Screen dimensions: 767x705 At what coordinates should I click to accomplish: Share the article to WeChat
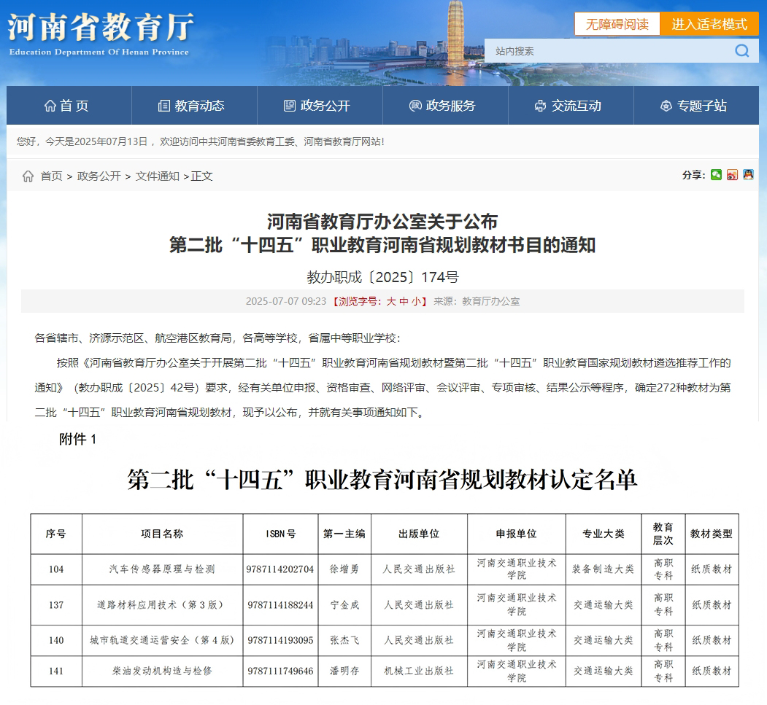(717, 175)
